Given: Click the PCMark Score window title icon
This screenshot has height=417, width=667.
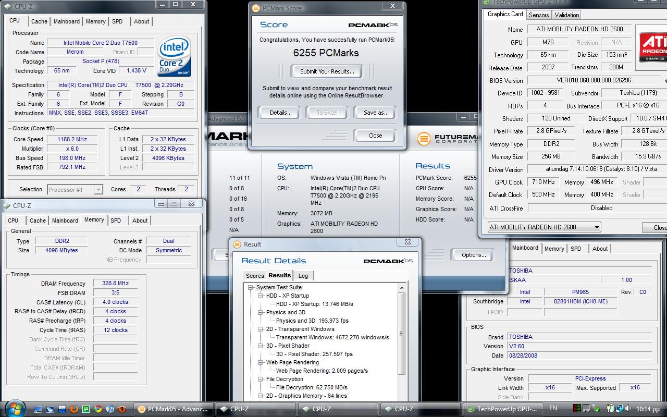Looking at the screenshot, I should coord(255,8).
